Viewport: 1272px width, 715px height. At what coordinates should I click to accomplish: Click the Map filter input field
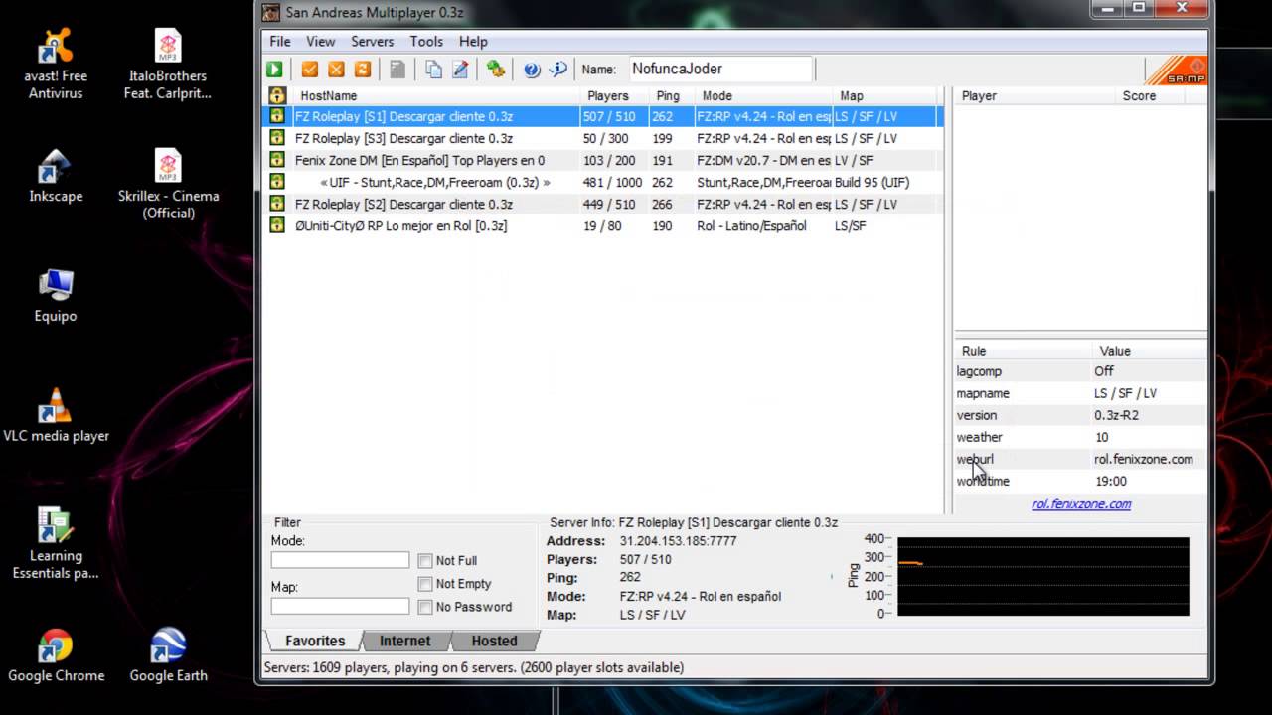[x=340, y=606]
